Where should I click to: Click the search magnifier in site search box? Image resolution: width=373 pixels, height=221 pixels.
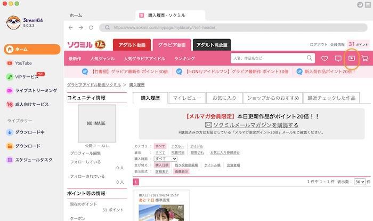coord(310,58)
